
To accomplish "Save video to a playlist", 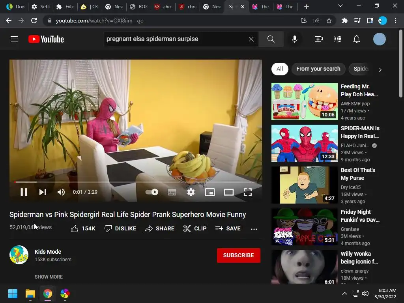I will coord(228,228).
